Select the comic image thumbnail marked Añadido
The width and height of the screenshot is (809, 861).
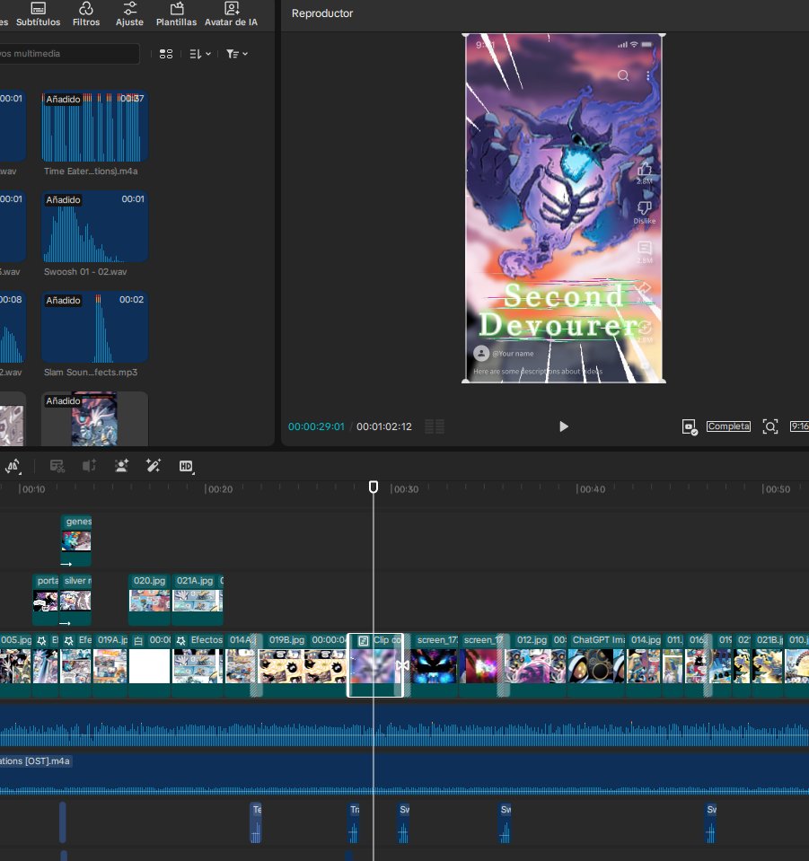click(x=94, y=418)
